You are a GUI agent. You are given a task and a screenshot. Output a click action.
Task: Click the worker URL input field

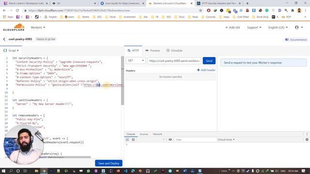[x=174, y=60]
